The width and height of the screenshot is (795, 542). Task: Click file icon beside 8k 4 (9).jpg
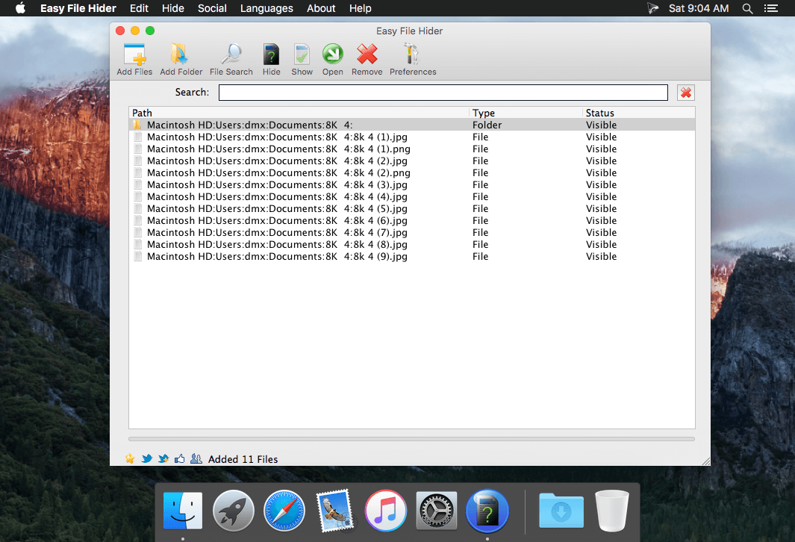[137, 257]
